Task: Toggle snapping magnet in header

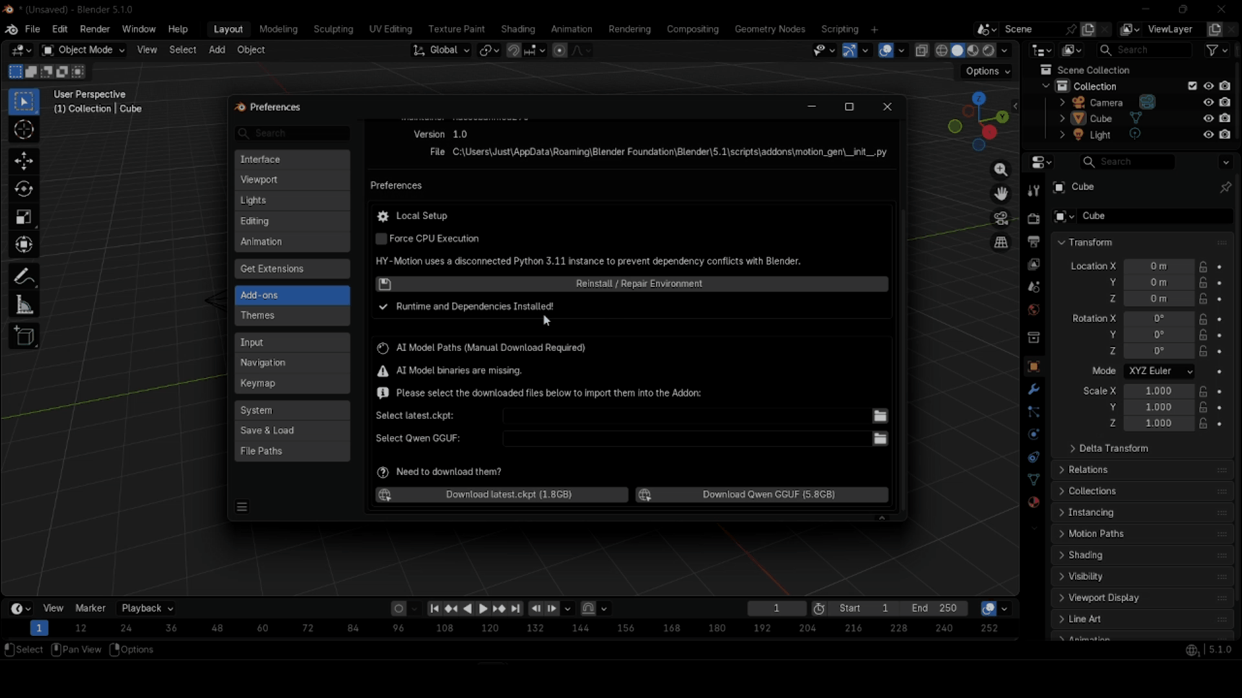Action: 514,50
